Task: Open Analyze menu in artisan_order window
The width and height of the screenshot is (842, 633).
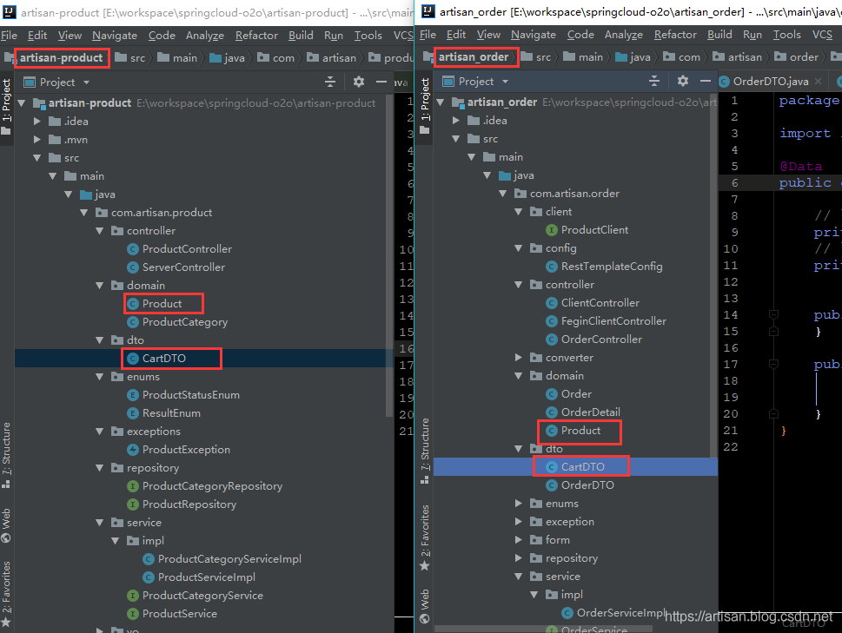Action: pyautogui.click(x=623, y=35)
